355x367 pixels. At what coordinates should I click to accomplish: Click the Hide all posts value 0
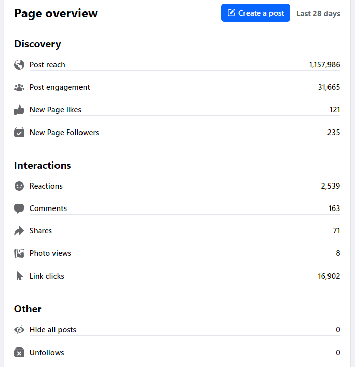(x=338, y=330)
